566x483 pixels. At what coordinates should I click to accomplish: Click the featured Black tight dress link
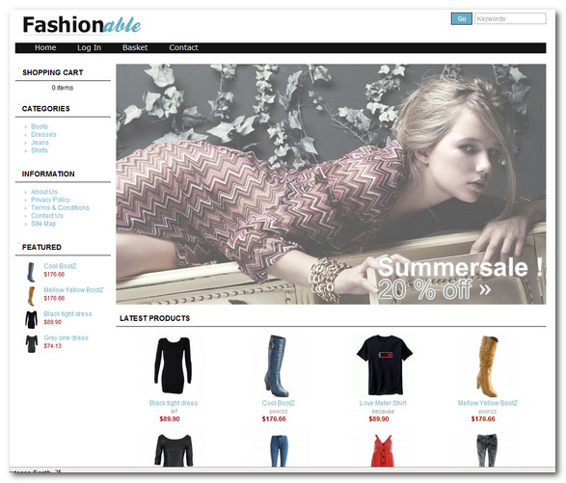pos(67,313)
